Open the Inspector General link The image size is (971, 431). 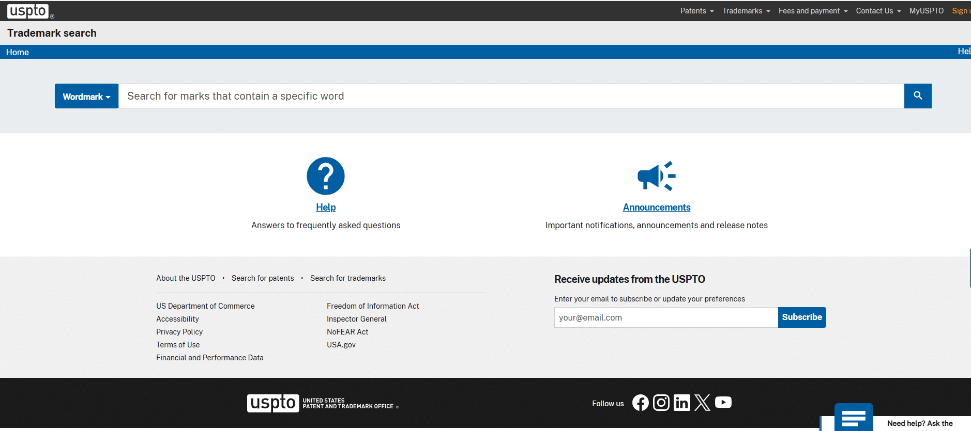coord(357,319)
